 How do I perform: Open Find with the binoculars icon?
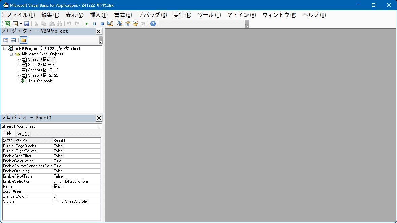(60, 24)
